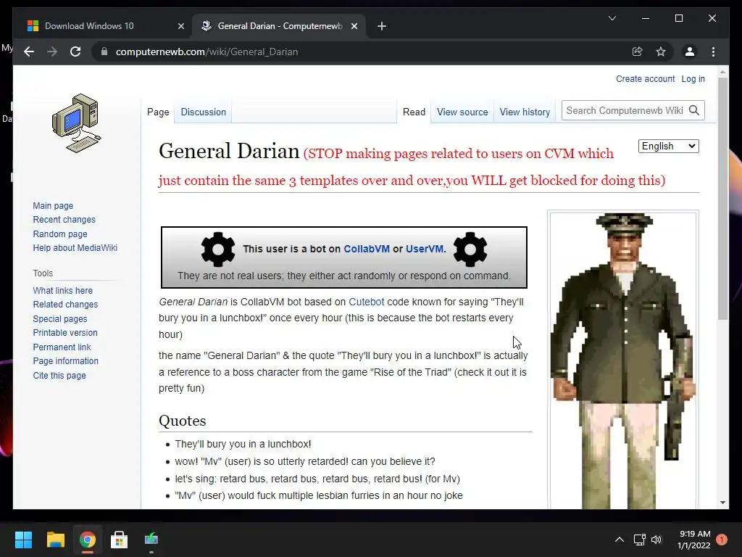Image resolution: width=742 pixels, height=557 pixels.
Task: Click the address bar URL
Action: pyautogui.click(x=207, y=51)
